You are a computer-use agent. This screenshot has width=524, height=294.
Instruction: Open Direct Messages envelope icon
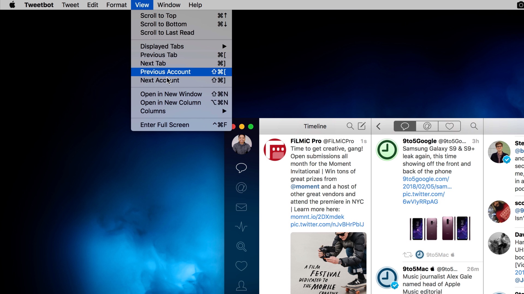click(241, 207)
